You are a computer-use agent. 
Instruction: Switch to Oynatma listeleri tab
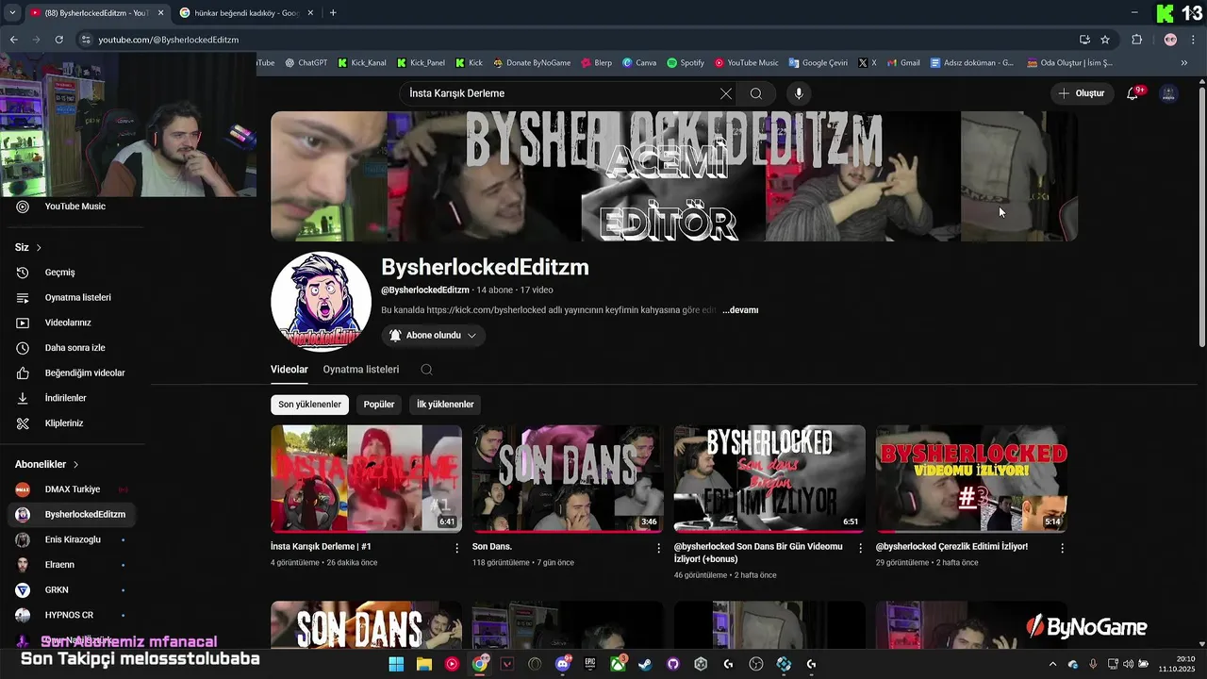tap(361, 370)
